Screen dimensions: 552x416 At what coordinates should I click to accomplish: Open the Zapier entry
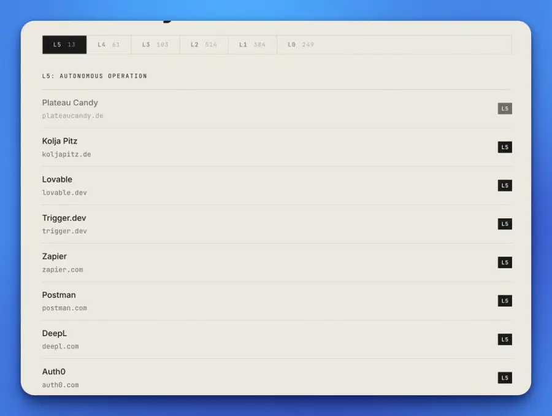point(277,263)
